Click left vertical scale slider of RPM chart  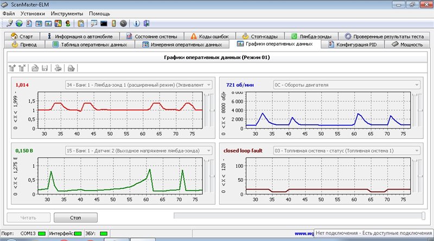pos(414,110)
